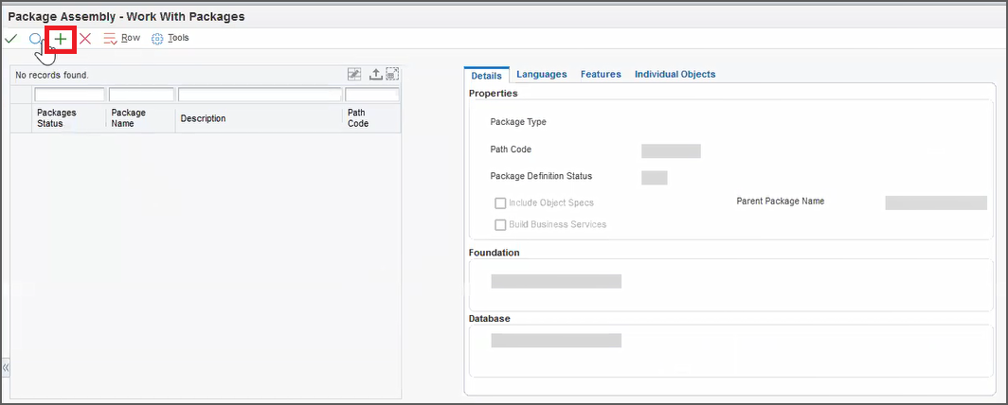Click the Path Code filter field
This screenshot has height=405, width=1008.
[x=372, y=95]
